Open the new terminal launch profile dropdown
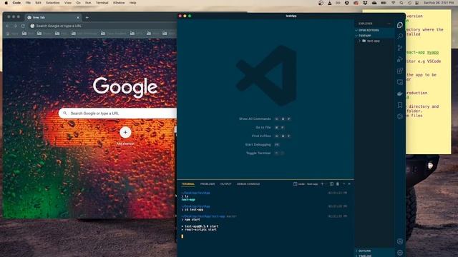 (326, 184)
